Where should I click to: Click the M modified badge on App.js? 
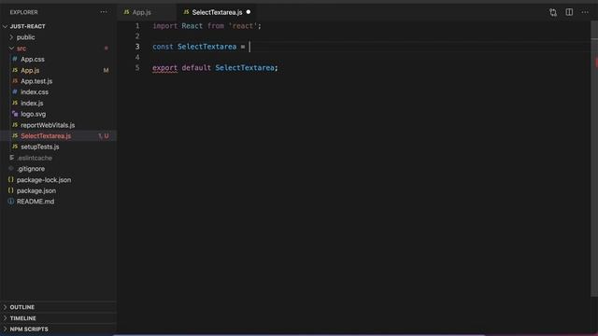click(x=106, y=70)
